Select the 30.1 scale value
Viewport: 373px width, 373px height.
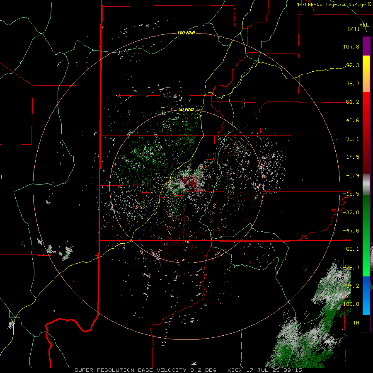click(x=353, y=139)
